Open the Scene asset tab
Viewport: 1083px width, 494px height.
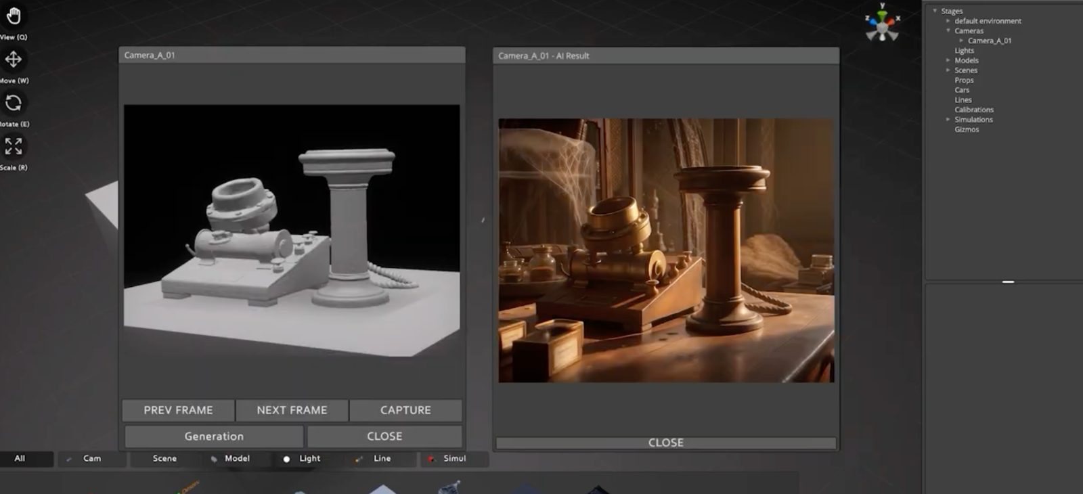164,459
